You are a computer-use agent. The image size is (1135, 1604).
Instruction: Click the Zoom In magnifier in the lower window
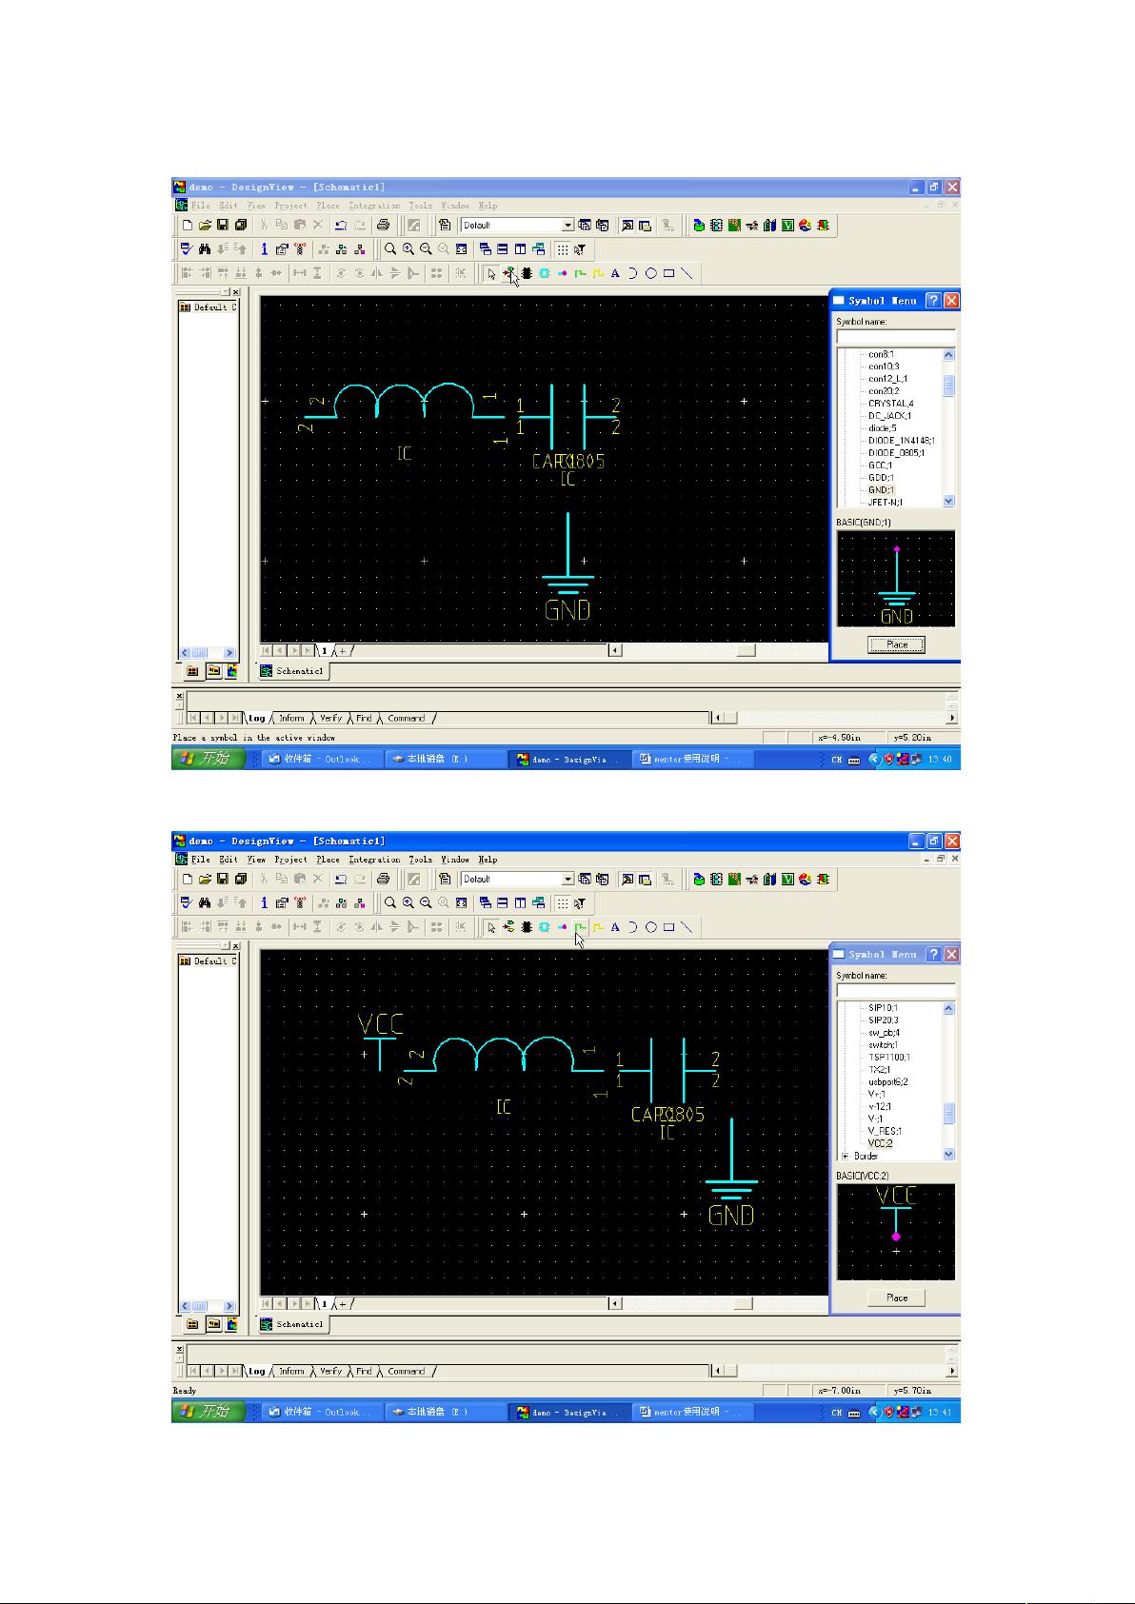[x=408, y=903]
